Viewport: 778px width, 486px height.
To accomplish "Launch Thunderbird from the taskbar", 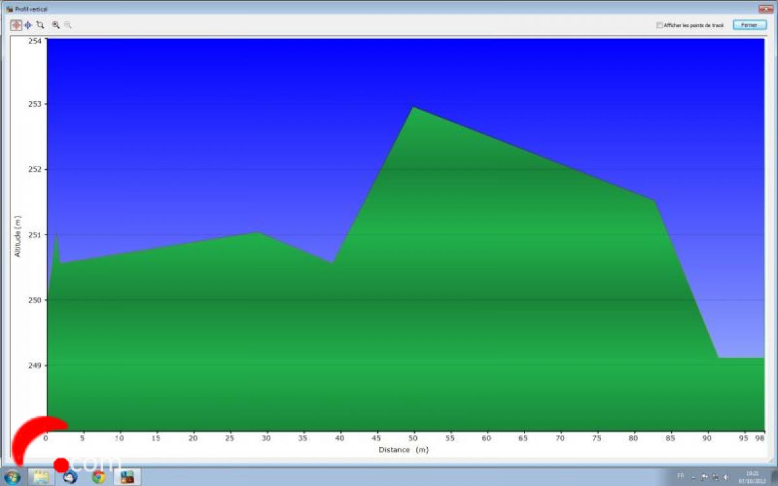I will (70, 477).
